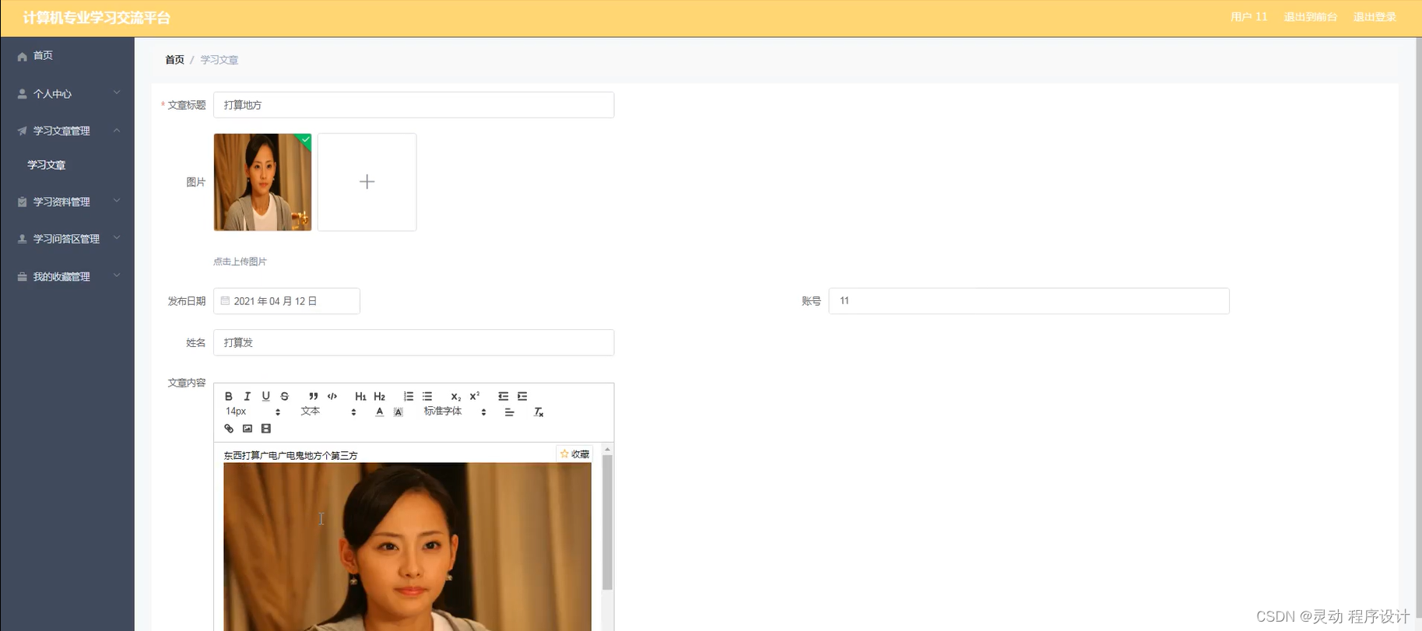Click the 点击上传图片 hint text

(x=240, y=261)
